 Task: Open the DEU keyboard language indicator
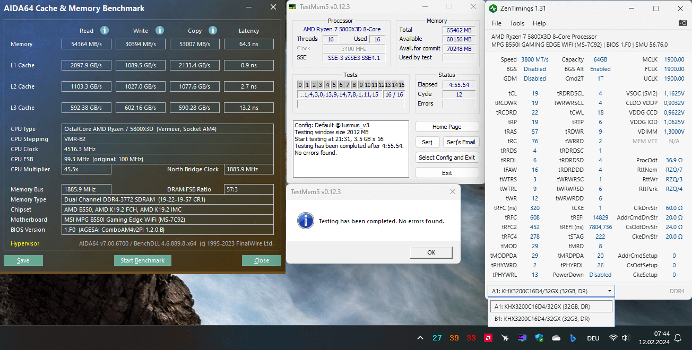[x=593, y=338]
